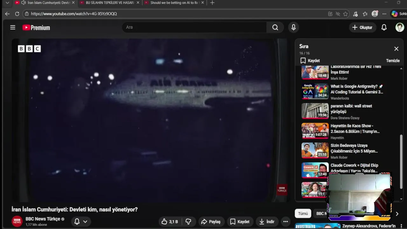Open the favorites list icon
The height and width of the screenshot is (229, 407).
pos(365,14)
